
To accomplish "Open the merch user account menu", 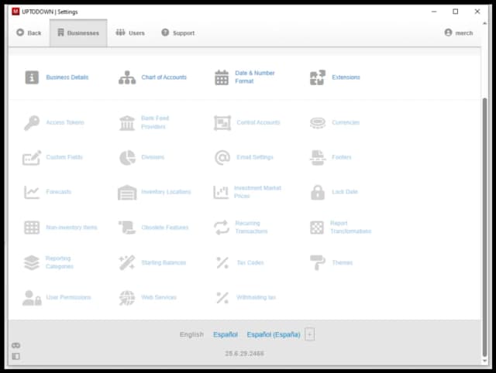I will point(459,33).
